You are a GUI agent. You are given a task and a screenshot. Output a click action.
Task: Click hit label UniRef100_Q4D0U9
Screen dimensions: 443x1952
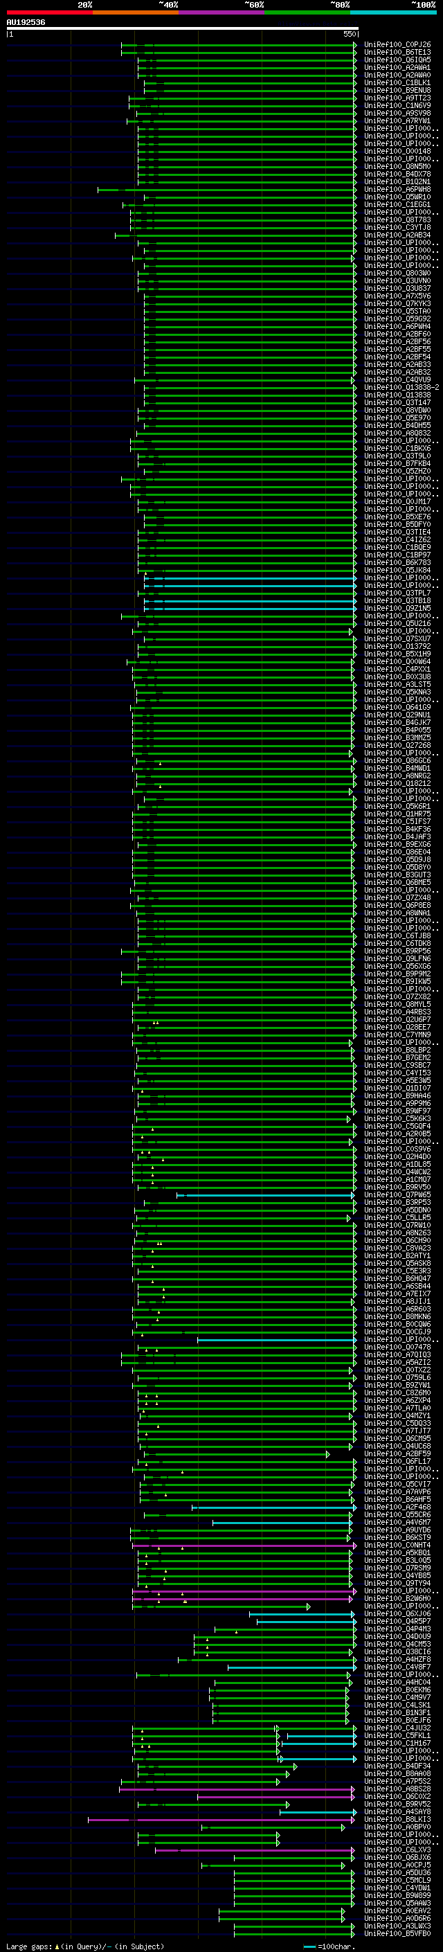point(397,1636)
